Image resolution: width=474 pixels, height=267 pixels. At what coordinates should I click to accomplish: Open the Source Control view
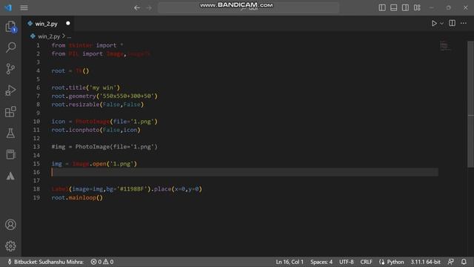click(10, 69)
